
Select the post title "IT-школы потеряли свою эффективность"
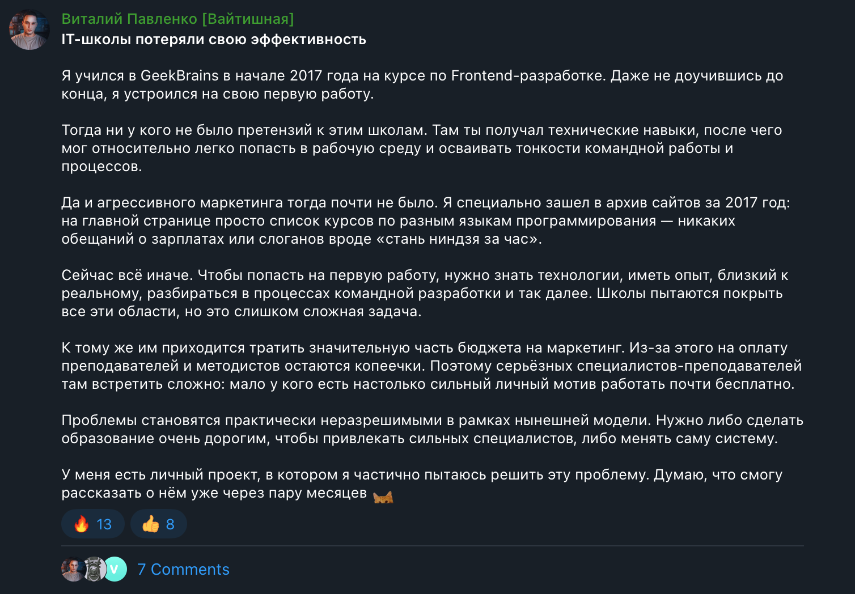[x=214, y=40]
